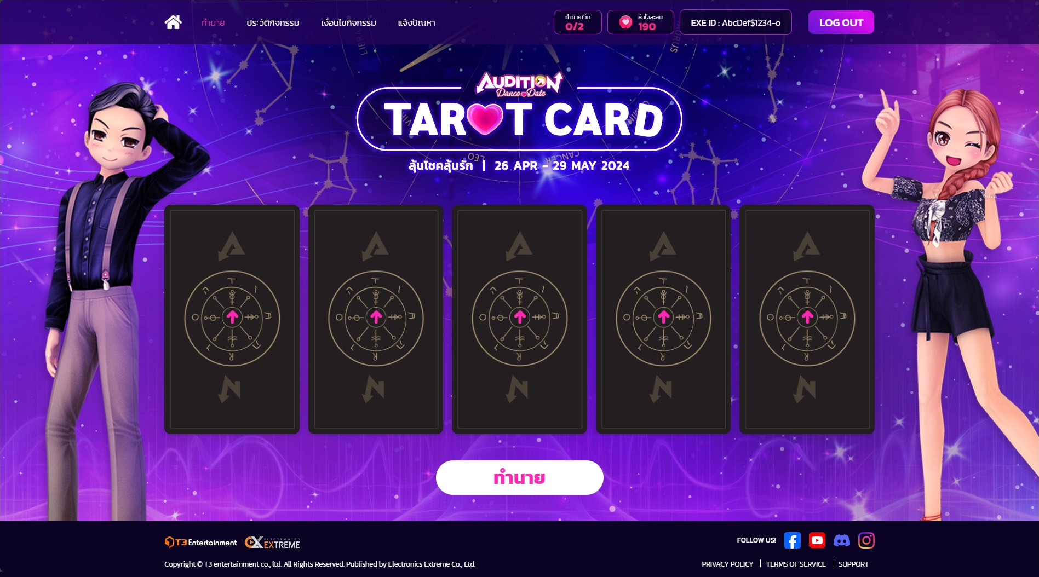Click the T3 Entertainment logo

click(200, 542)
